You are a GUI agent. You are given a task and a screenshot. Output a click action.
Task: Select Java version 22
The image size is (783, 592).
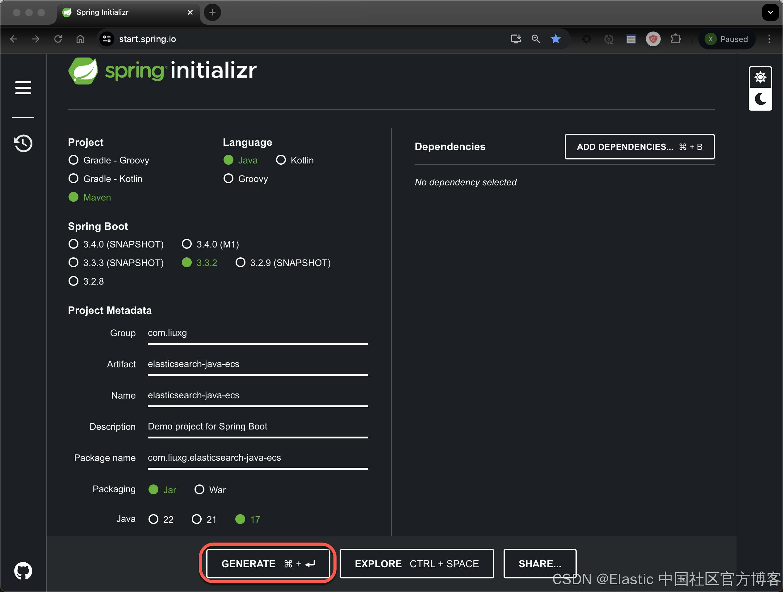coord(161,519)
